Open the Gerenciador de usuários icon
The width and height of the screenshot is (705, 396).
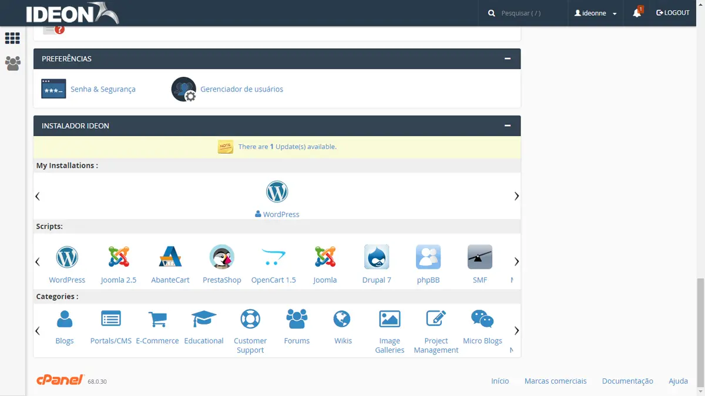coord(183,88)
